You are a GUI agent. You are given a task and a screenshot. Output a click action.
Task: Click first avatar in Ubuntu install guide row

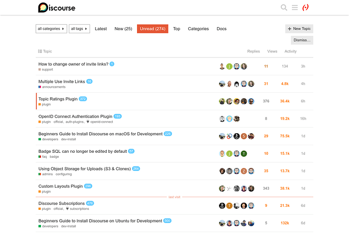[222, 223]
